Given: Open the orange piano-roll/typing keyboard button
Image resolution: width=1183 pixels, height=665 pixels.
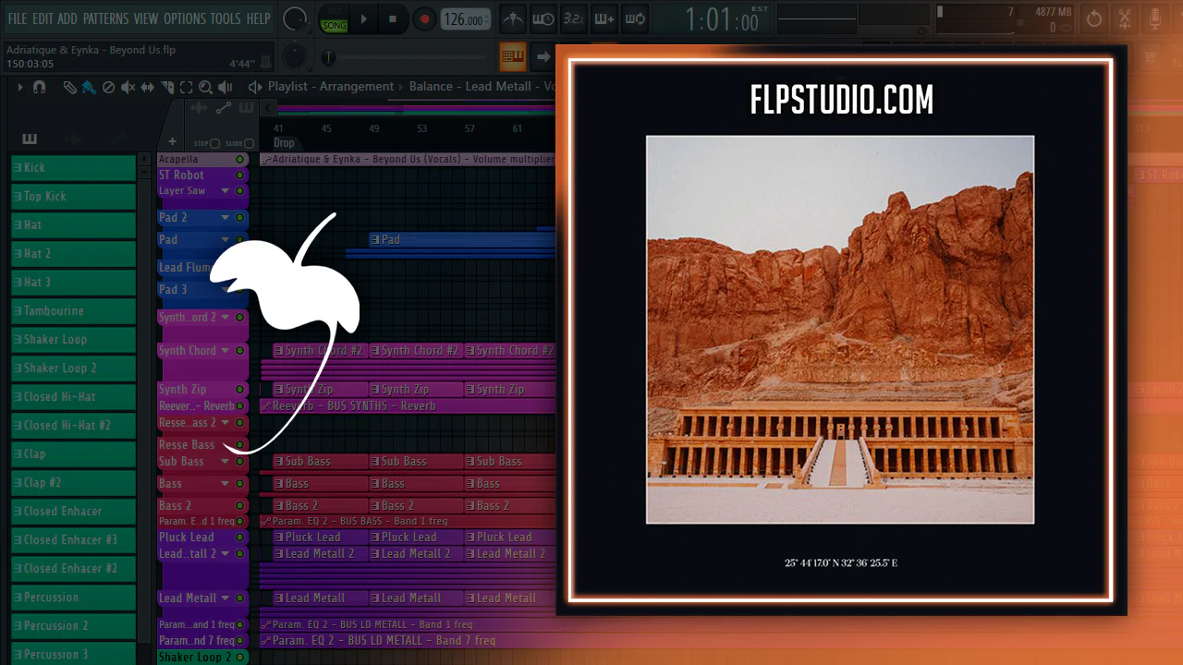Looking at the screenshot, I should point(512,57).
